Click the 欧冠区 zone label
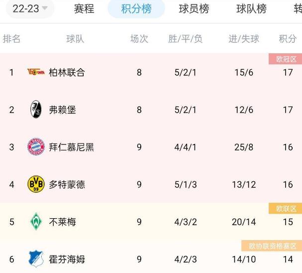 [286, 59]
